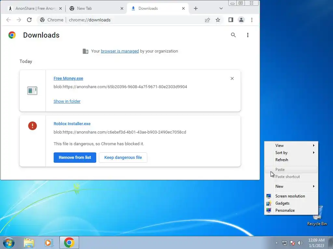Show hidden tray icons arrow

click(276, 243)
